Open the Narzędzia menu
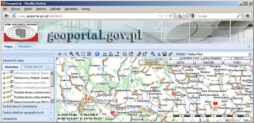 click(x=71, y=9)
